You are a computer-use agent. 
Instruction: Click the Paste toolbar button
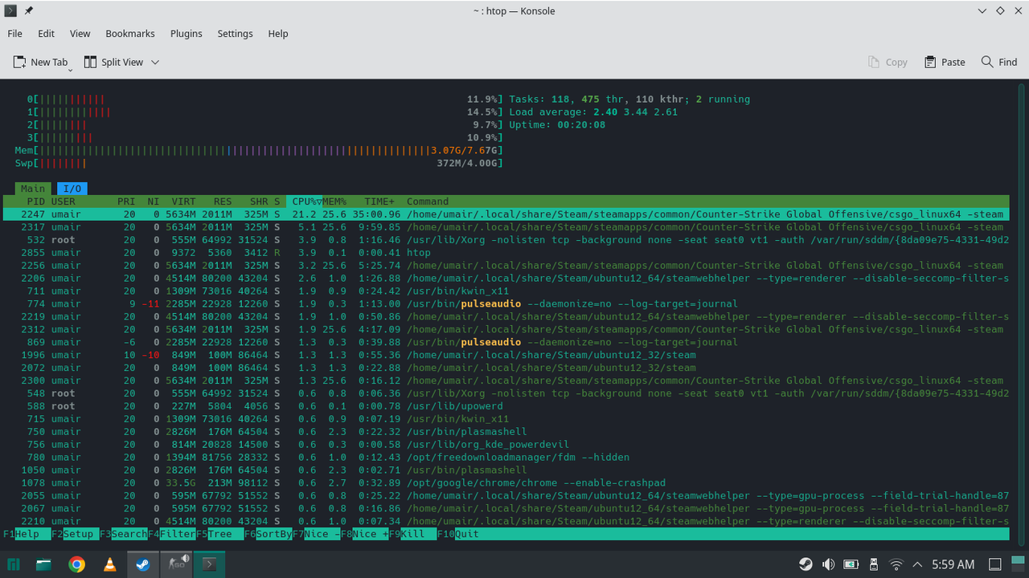tap(945, 62)
